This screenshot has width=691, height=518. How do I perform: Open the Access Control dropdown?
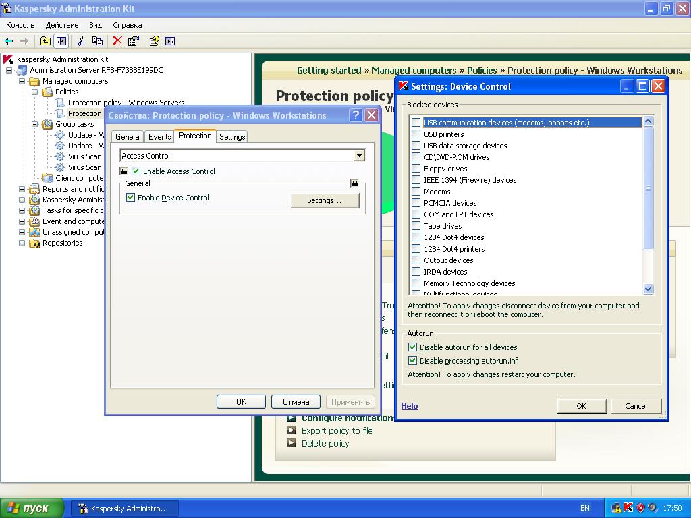pos(359,156)
